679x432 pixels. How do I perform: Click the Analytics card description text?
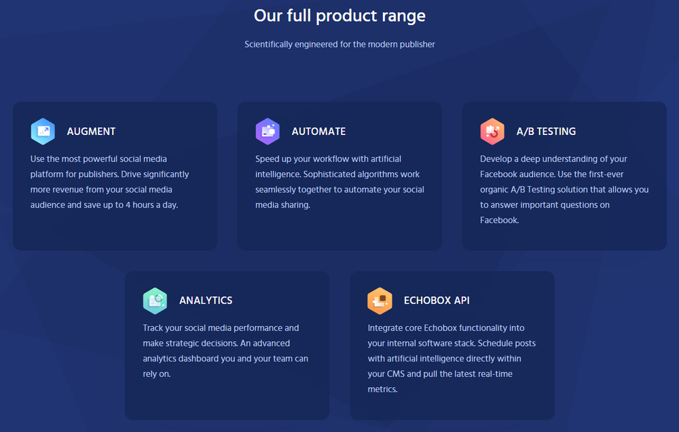tap(225, 351)
